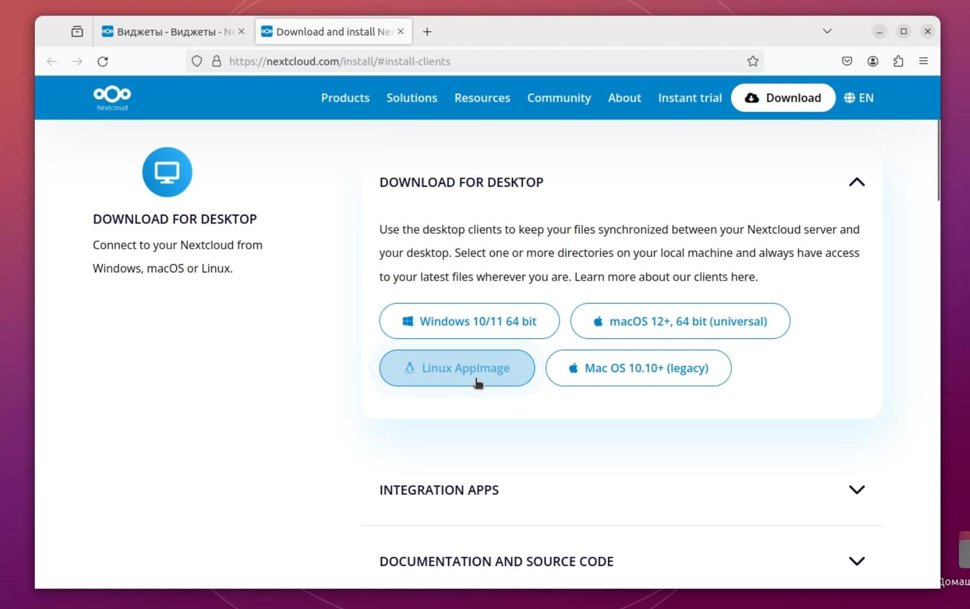
Task: Close the Download and install tab
Action: [x=401, y=31]
